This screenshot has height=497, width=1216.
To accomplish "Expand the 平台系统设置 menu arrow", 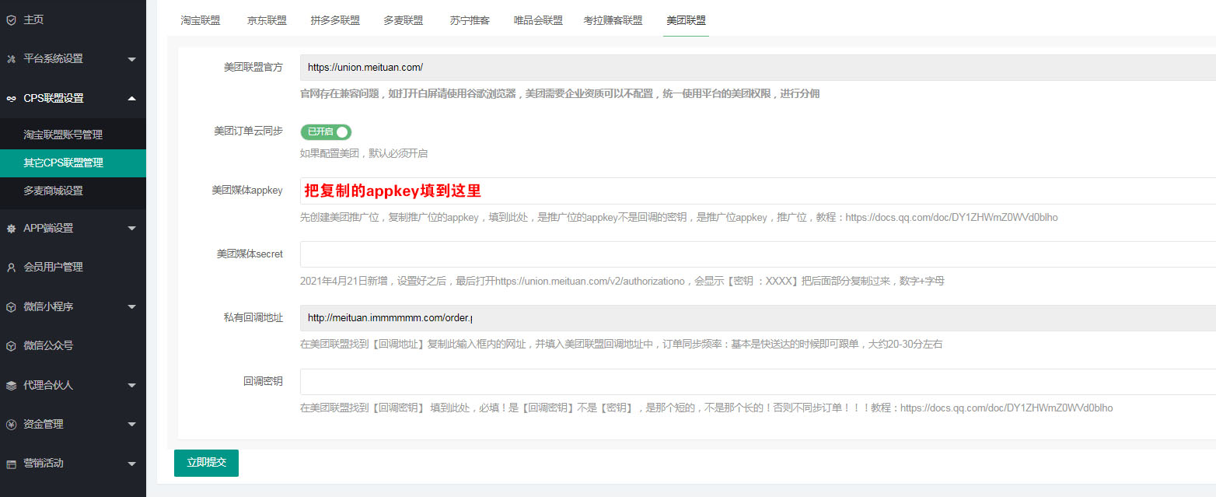I will 131,59.
